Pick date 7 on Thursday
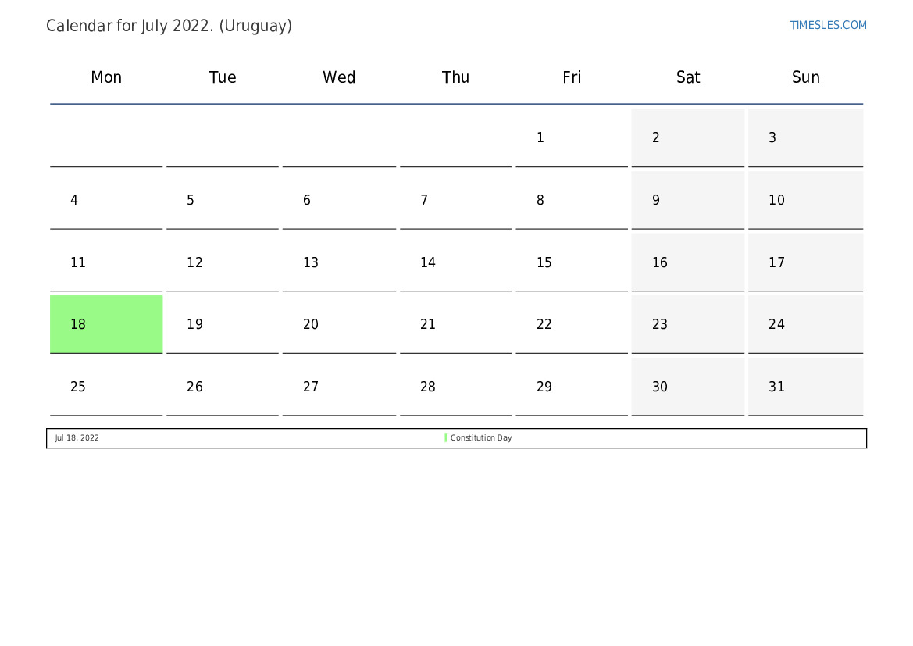The width and height of the screenshot is (913, 646). point(456,200)
